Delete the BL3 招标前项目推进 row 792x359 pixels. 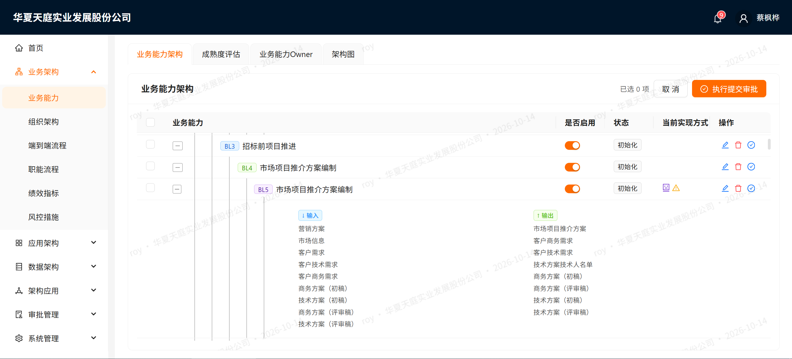738,145
